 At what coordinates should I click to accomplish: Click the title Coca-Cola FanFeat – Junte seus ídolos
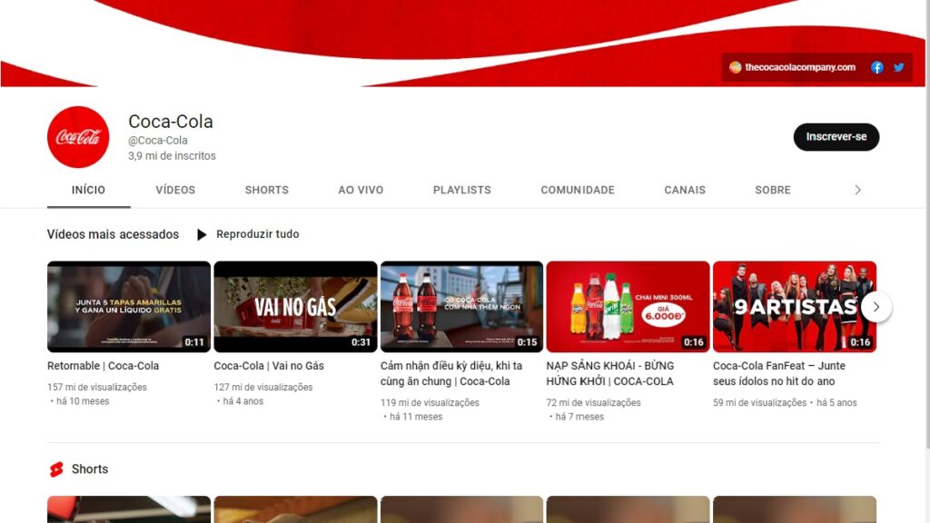click(778, 373)
